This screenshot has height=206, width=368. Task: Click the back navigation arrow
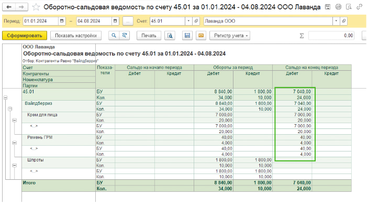(9, 7)
